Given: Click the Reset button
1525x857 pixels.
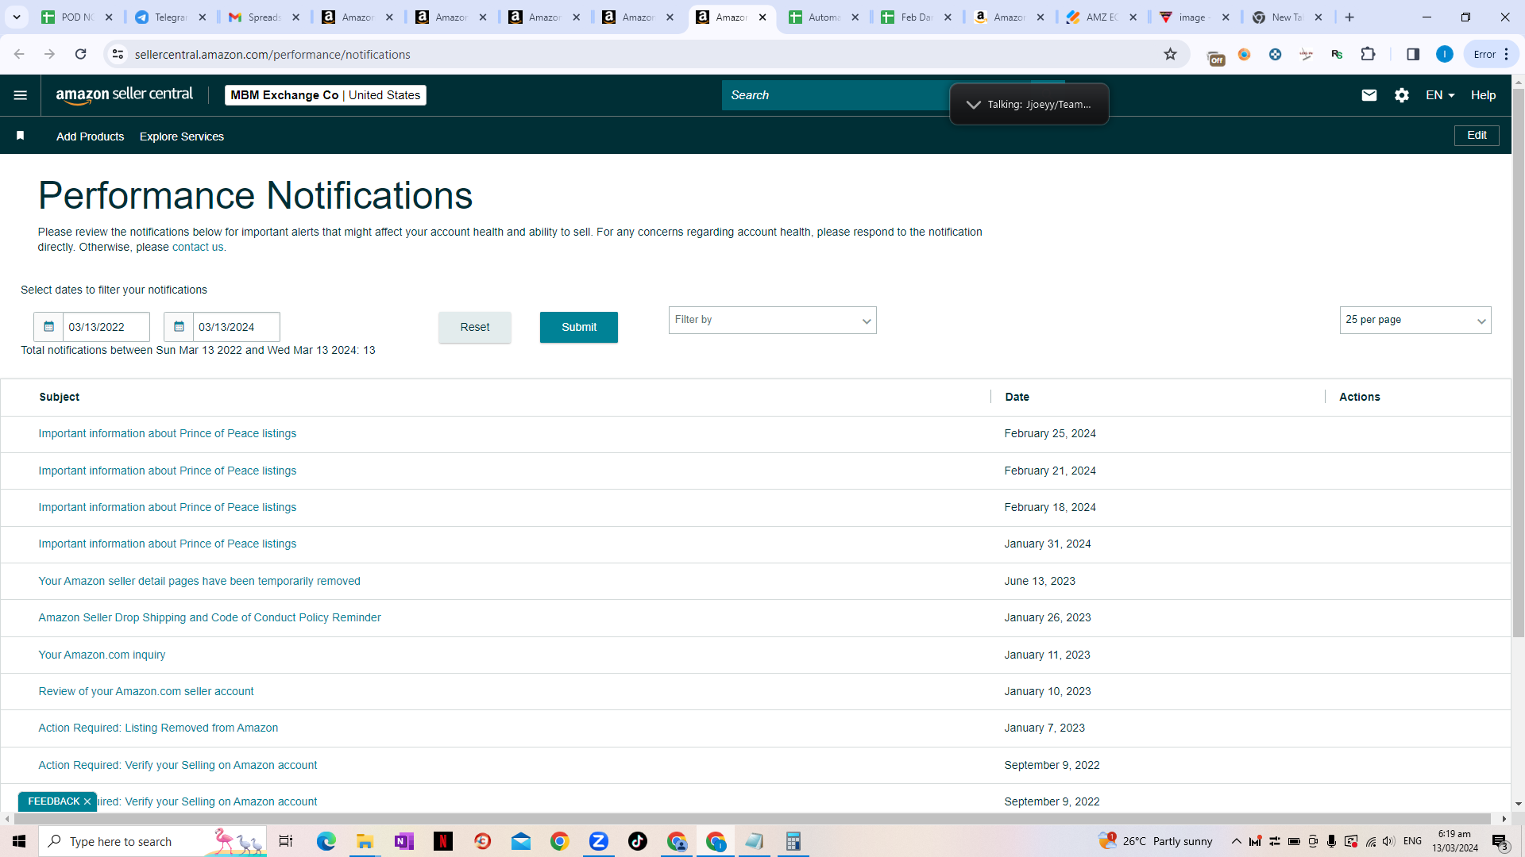Looking at the screenshot, I should [x=475, y=327].
